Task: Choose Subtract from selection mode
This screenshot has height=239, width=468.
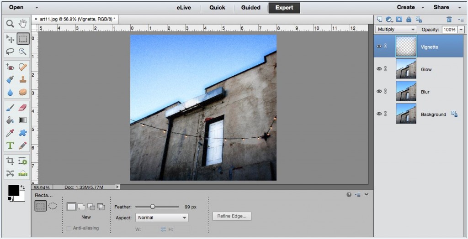Action: 91,207
